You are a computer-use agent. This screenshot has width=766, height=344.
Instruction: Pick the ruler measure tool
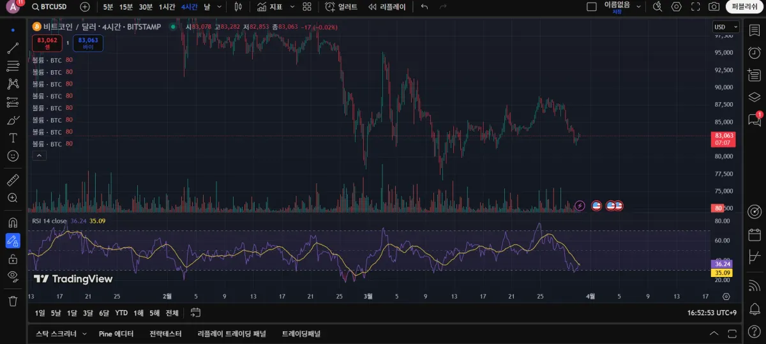click(13, 180)
